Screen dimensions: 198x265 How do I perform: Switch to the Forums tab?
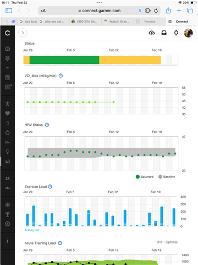tap(150, 22)
